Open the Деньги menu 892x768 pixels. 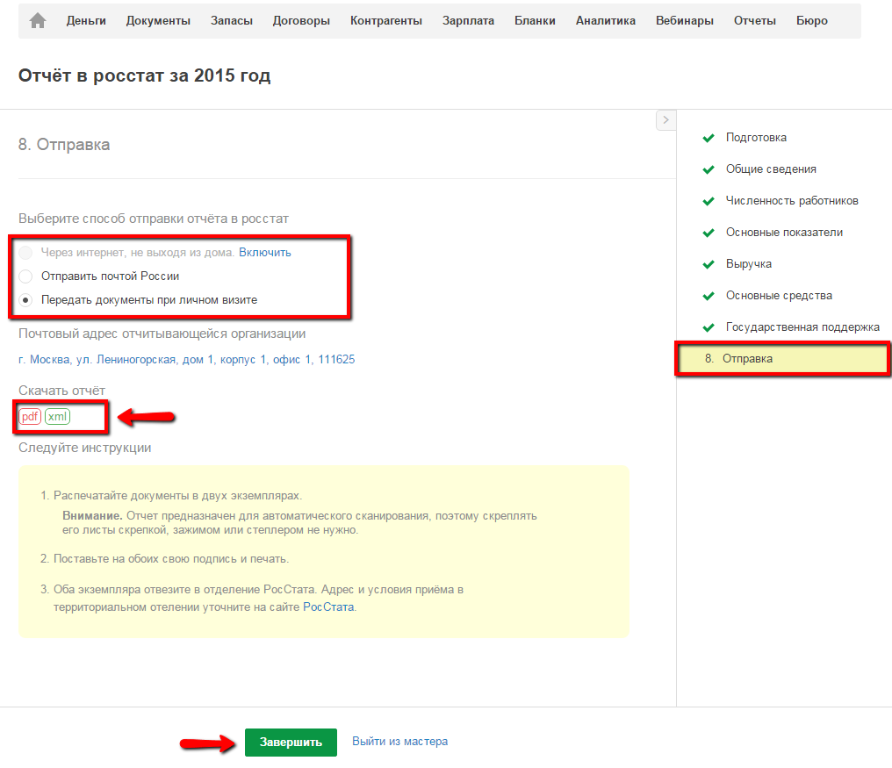[86, 21]
